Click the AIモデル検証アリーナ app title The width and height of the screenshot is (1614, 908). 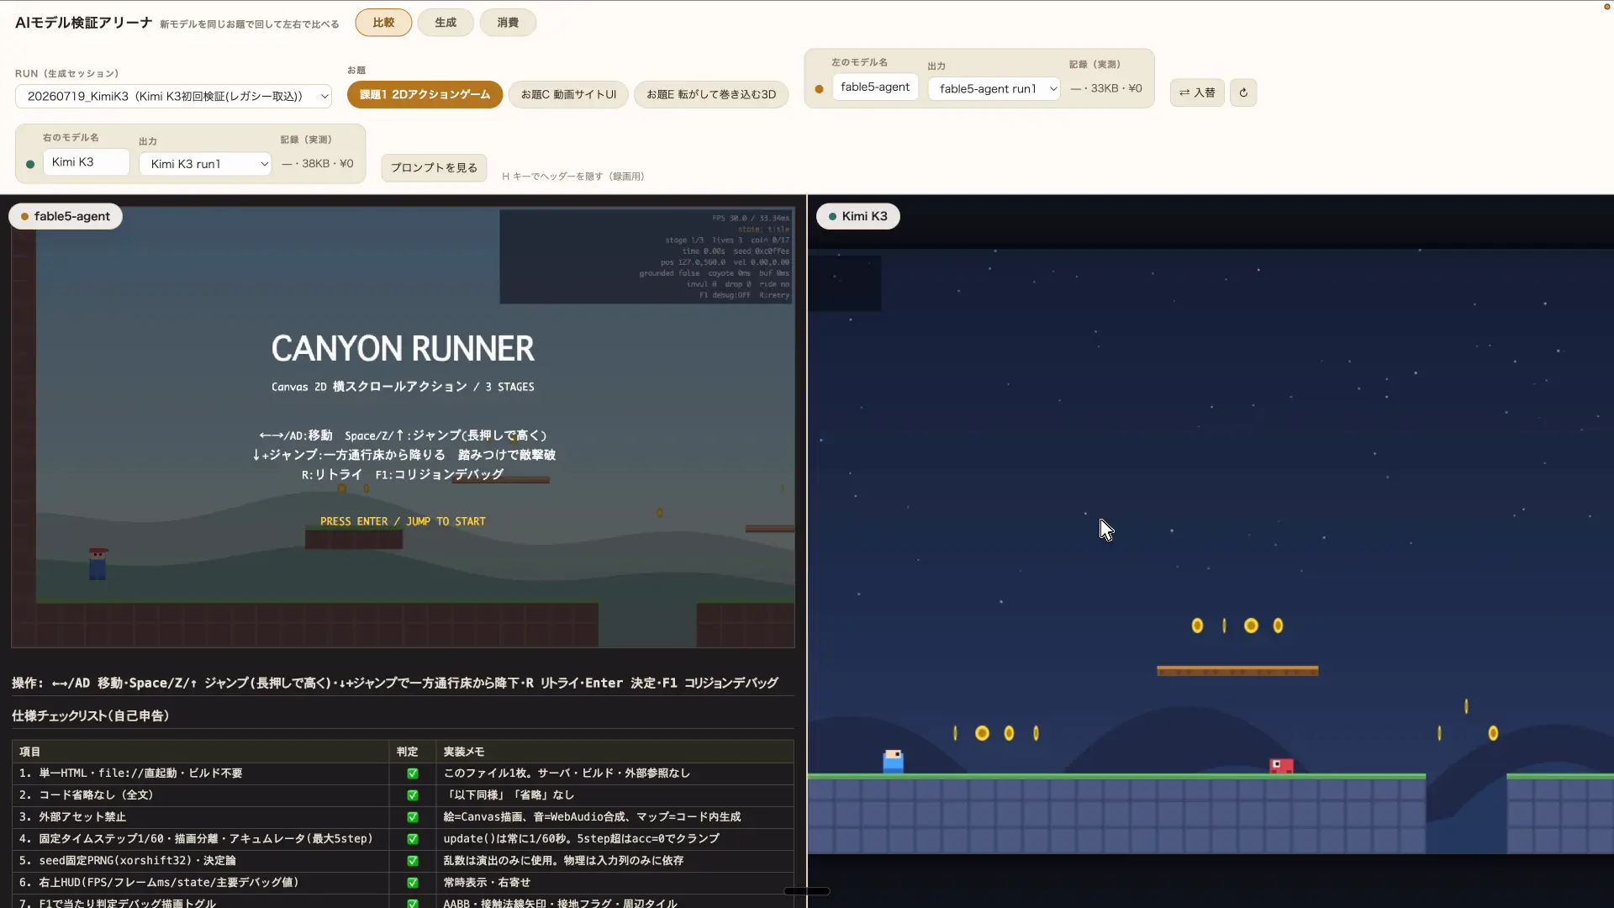pos(83,23)
